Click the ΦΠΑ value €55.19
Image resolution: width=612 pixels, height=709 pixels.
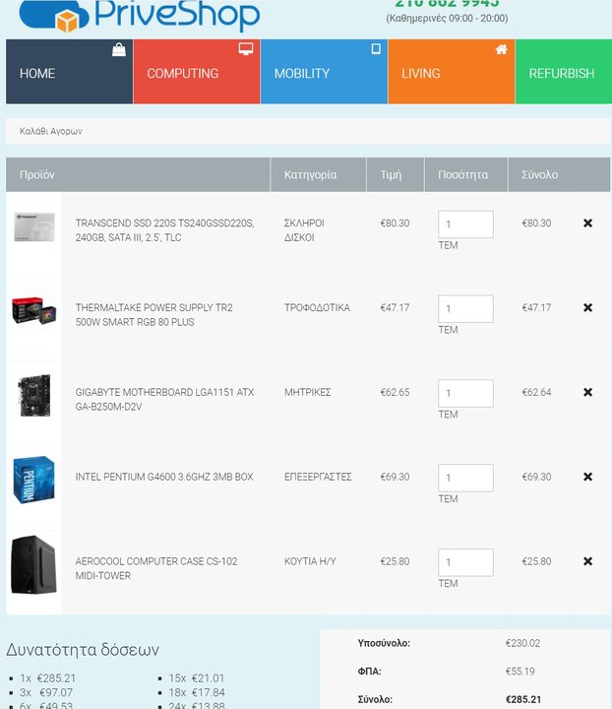click(520, 671)
